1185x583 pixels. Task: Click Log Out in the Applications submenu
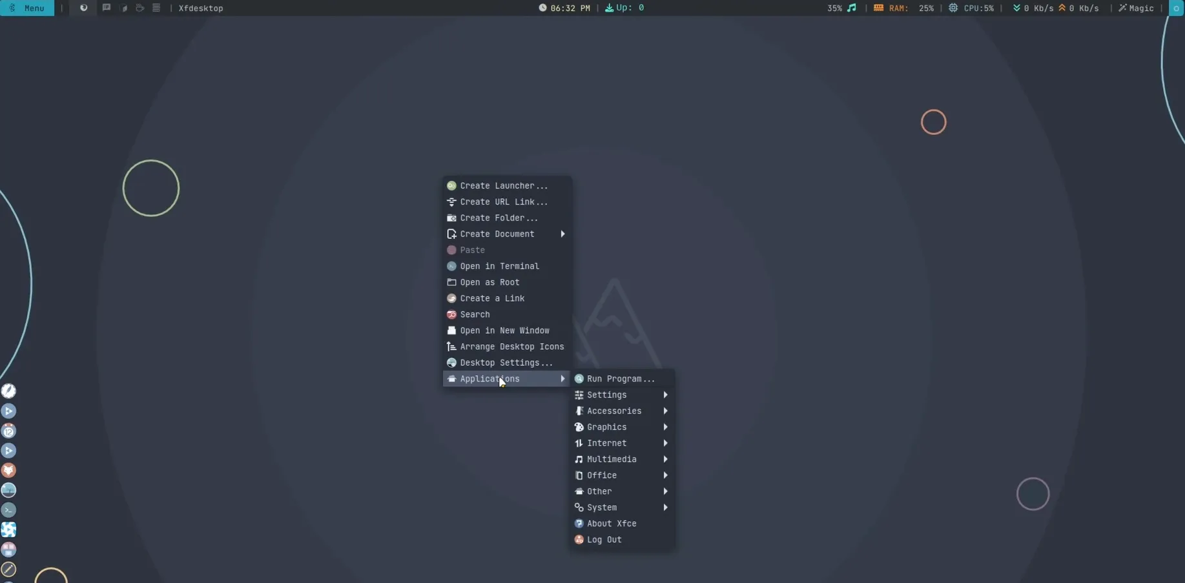(x=622, y=540)
